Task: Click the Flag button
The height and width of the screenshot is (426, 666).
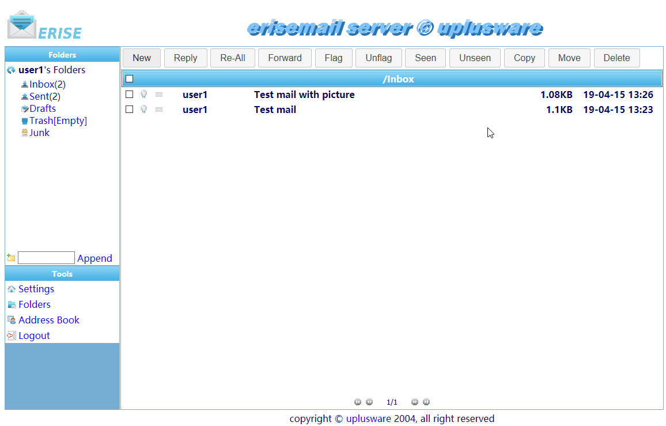Action: pyautogui.click(x=334, y=58)
